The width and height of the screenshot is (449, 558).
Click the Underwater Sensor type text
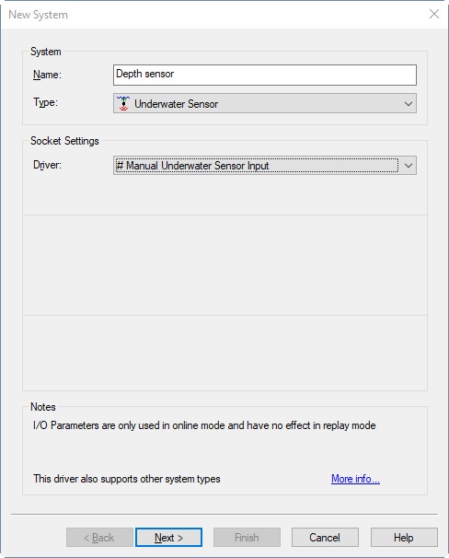[x=177, y=104]
